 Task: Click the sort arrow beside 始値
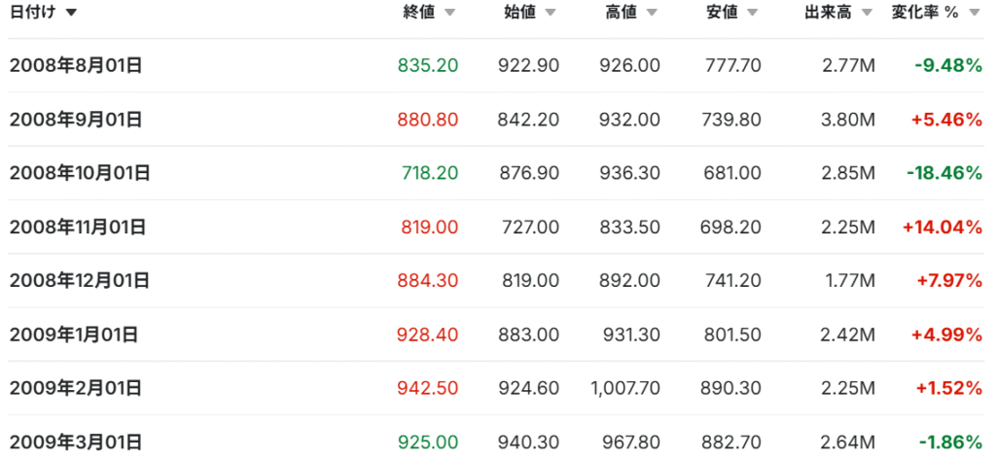[x=550, y=13]
